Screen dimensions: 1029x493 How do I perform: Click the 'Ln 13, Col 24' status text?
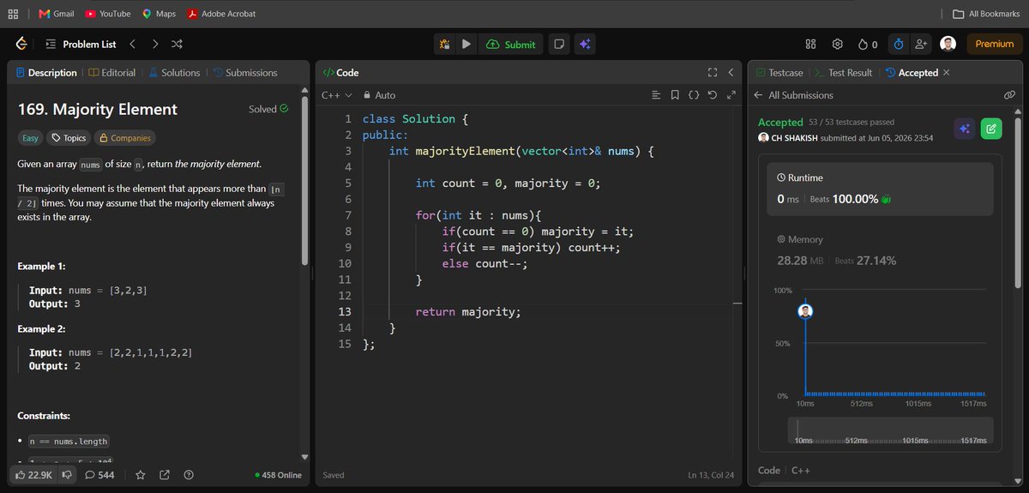click(711, 475)
